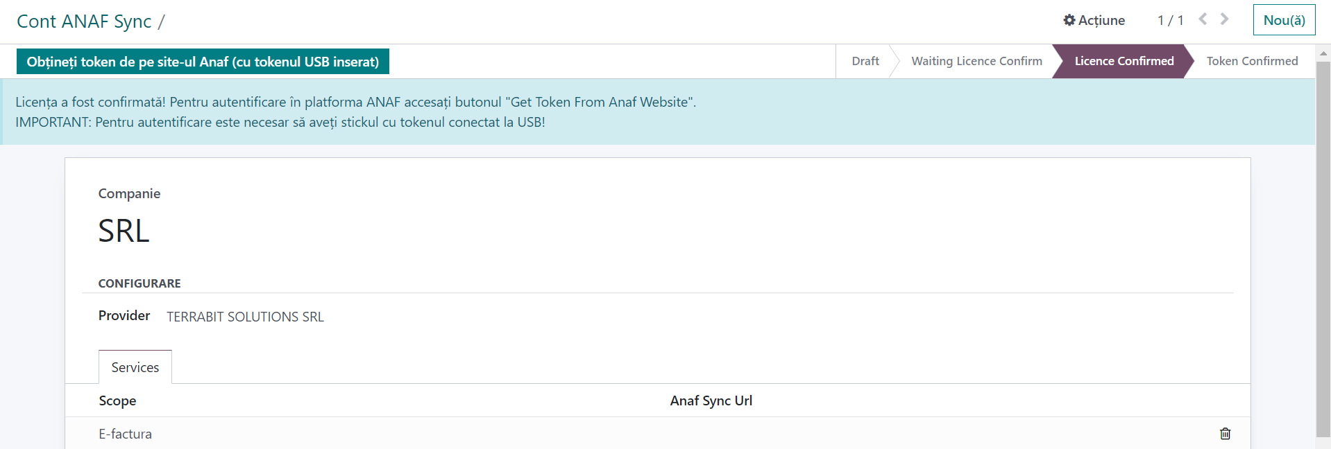
Task: Sort by the Scope column header
Action: tap(117, 400)
